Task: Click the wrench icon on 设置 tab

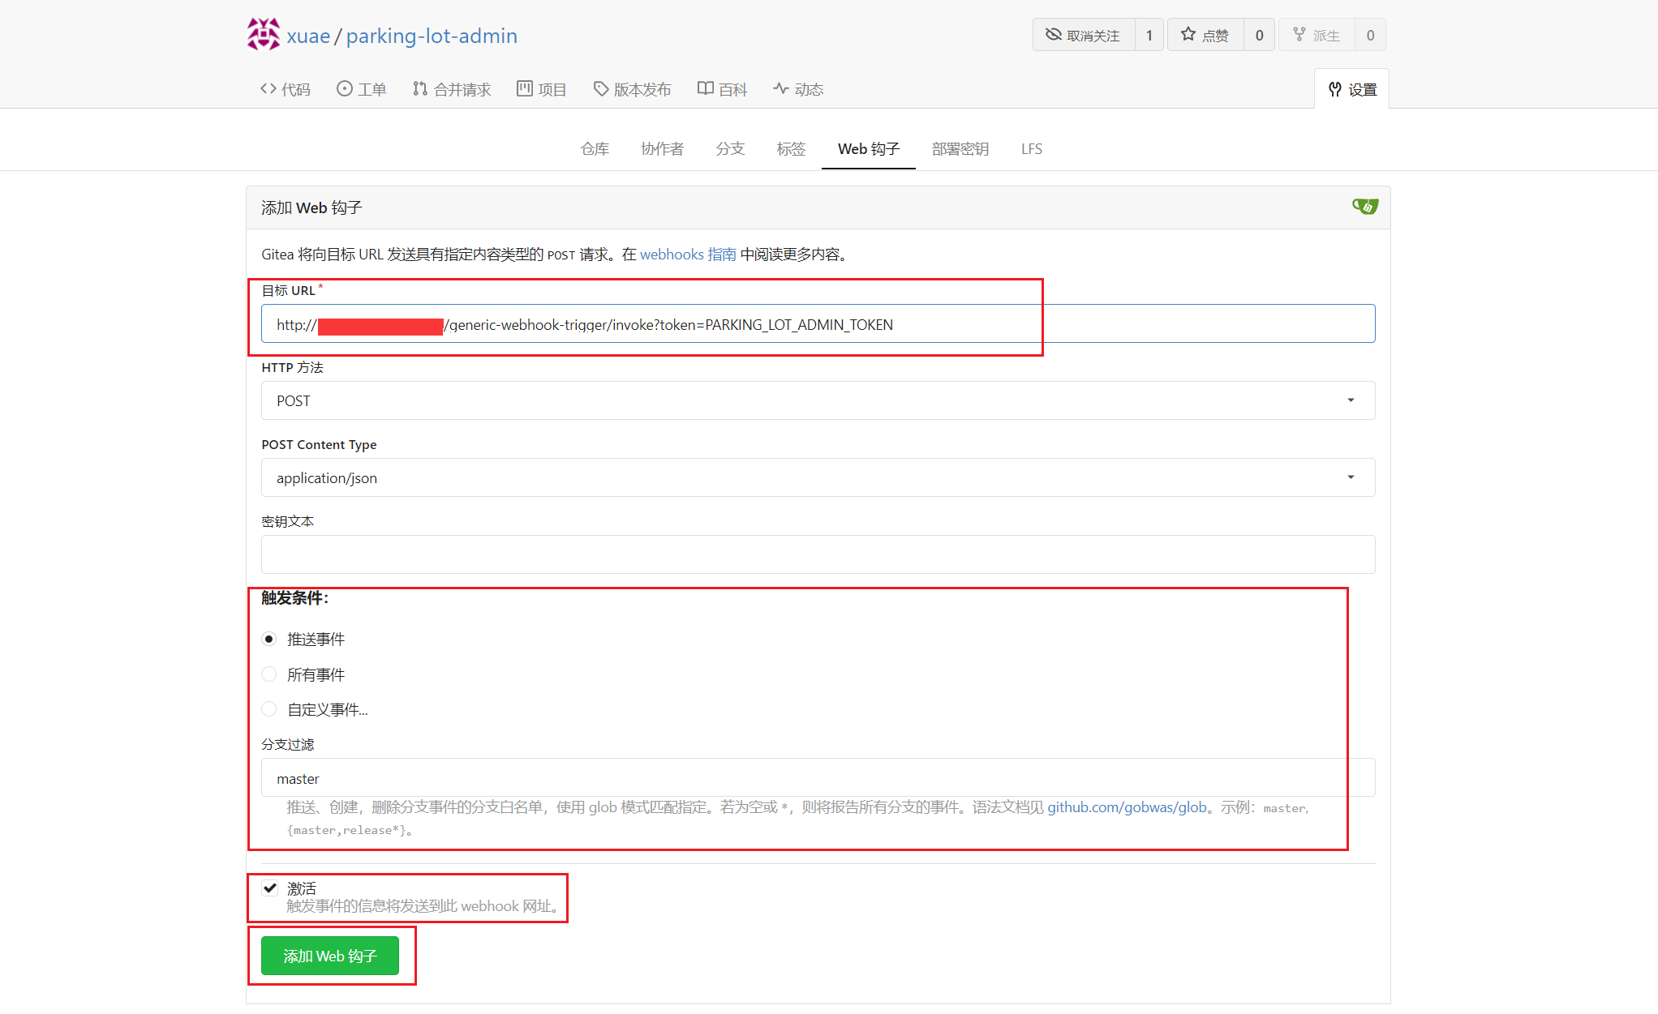Action: (x=1335, y=89)
